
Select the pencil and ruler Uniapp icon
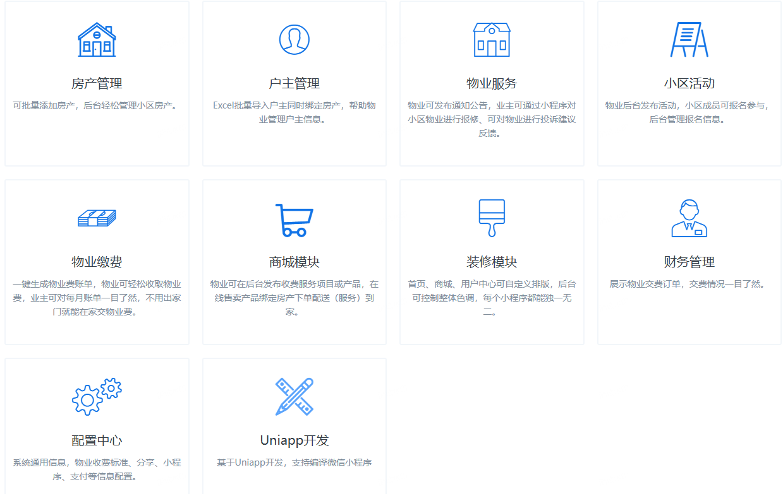tap(294, 397)
